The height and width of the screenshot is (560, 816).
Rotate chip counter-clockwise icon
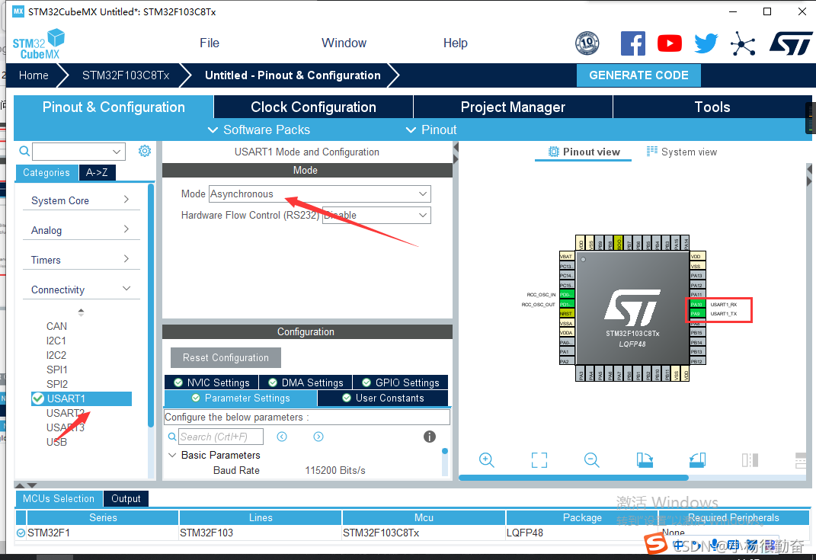(x=697, y=460)
